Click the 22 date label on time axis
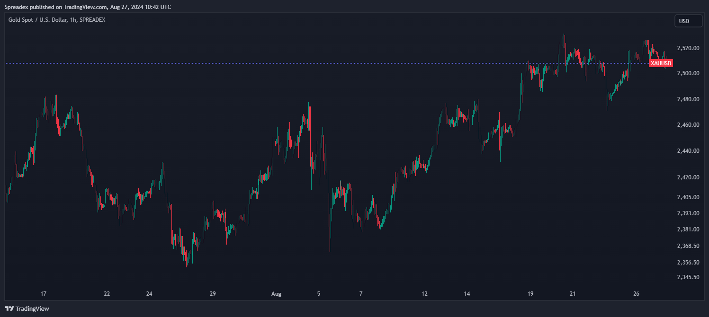The height and width of the screenshot is (317, 709). point(107,294)
